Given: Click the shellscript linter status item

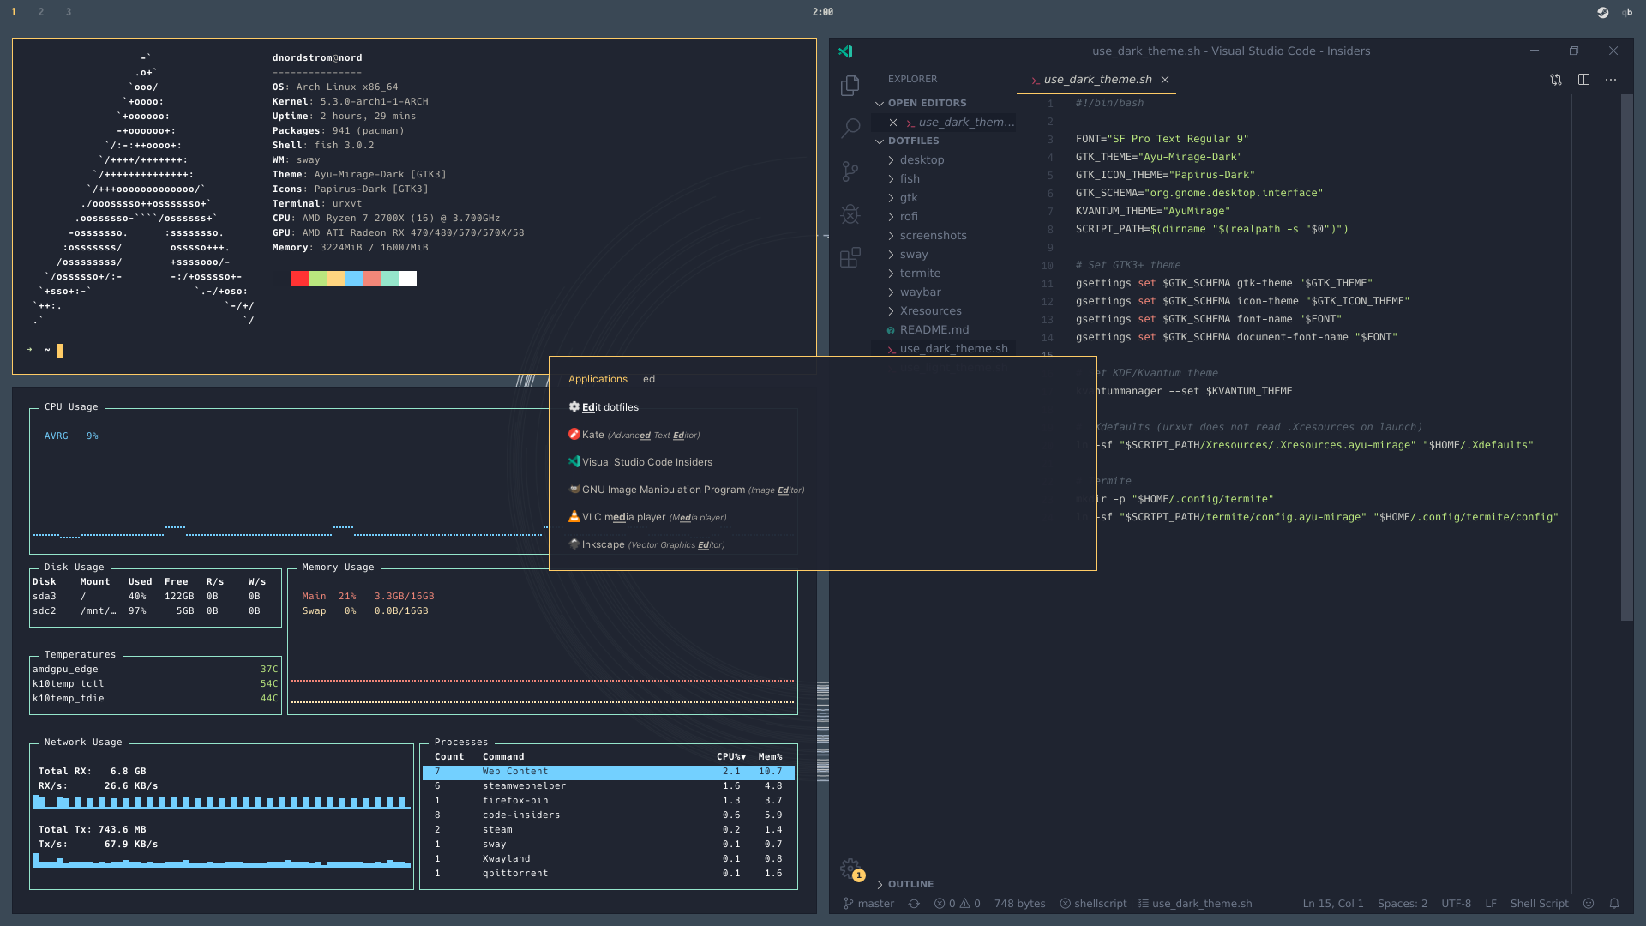Looking at the screenshot, I should tap(1093, 904).
